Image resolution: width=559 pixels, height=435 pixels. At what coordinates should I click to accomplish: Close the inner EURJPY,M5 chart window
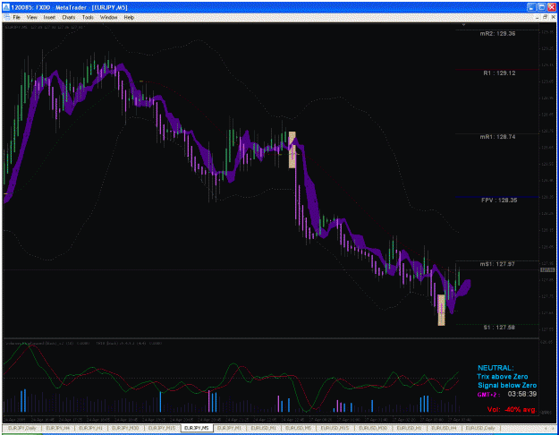coord(553,17)
